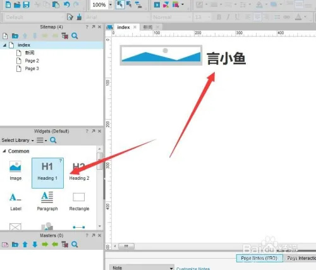Switch to the 新闻 canvas tab
The width and height of the screenshot is (316, 270).
(148, 27)
